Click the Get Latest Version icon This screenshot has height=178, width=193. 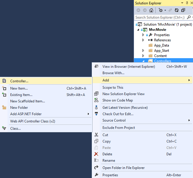pos(96,107)
